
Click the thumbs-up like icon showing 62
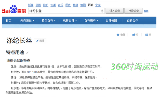coord(134,35)
